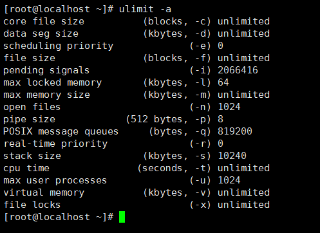Click the 'max locked memory' label
This screenshot has height=233, width=320.
click(x=53, y=83)
